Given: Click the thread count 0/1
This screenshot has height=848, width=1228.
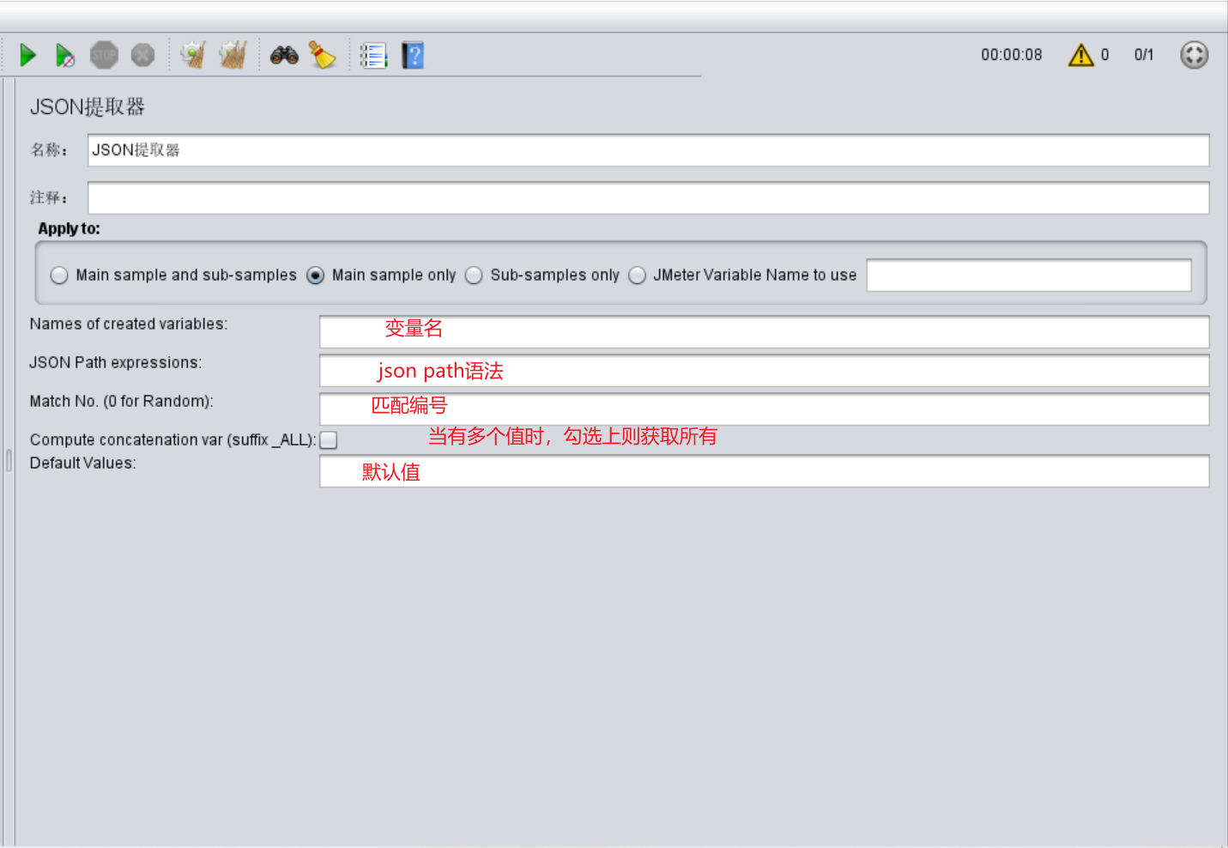Looking at the screenshot, I should pyautogui.click(x=1144, y=55).
